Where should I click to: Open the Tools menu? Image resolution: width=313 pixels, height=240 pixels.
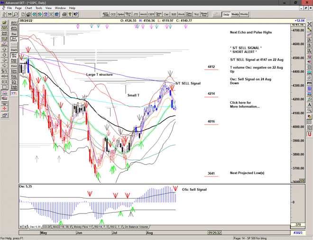click(x=39, y=8)
